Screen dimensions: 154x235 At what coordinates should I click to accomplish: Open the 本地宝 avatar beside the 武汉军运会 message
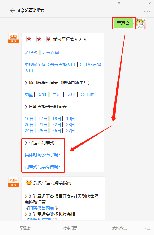pyautogui.click(x=14, y=38)
